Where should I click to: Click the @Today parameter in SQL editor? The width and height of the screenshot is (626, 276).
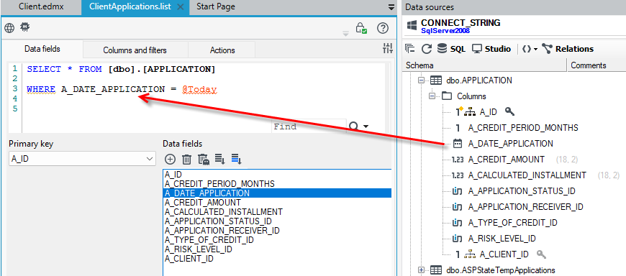(x=199, y=89)
